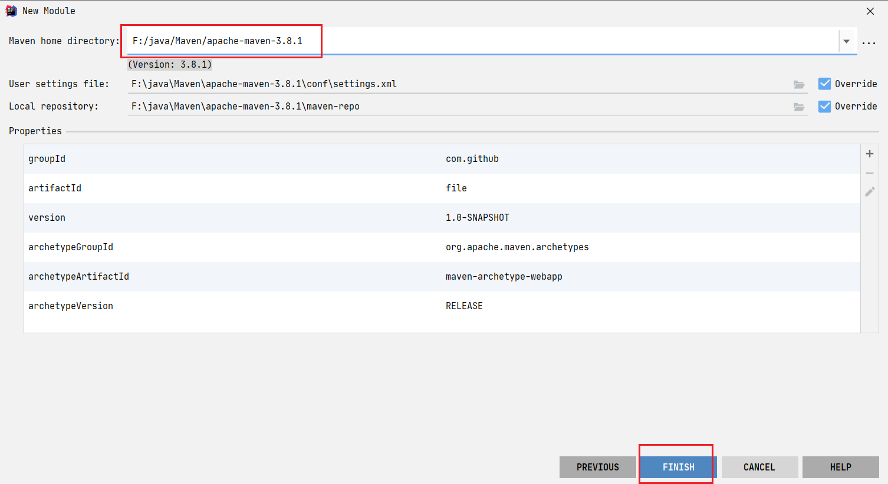Click the Finish button
888x484 pixels.
pyautogui.click(x=678, y=467)
